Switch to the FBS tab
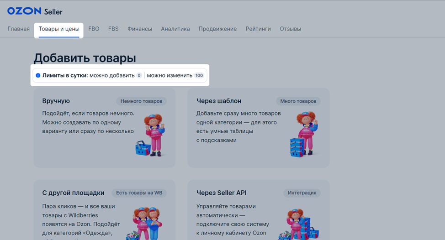This screenshot has height=240, width=445. 113,29
